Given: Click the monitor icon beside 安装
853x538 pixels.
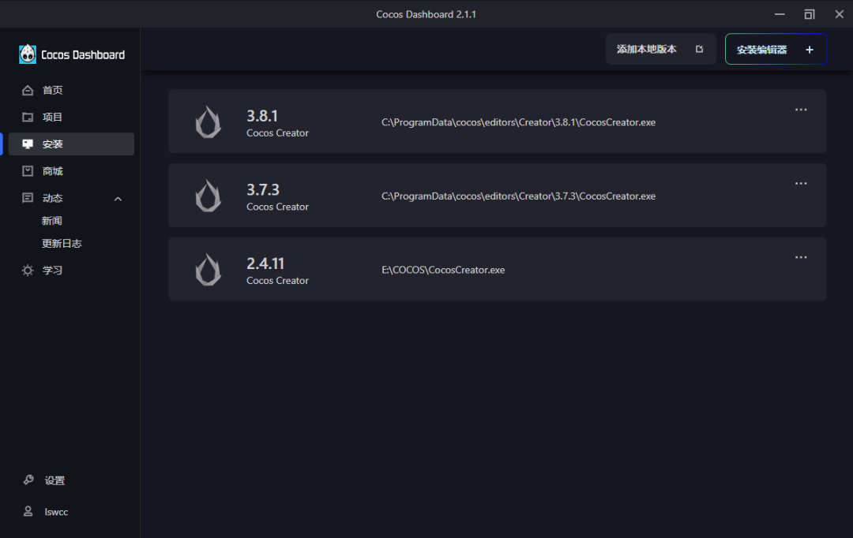Looking at the screenshot, I should [x=28, y=144].
